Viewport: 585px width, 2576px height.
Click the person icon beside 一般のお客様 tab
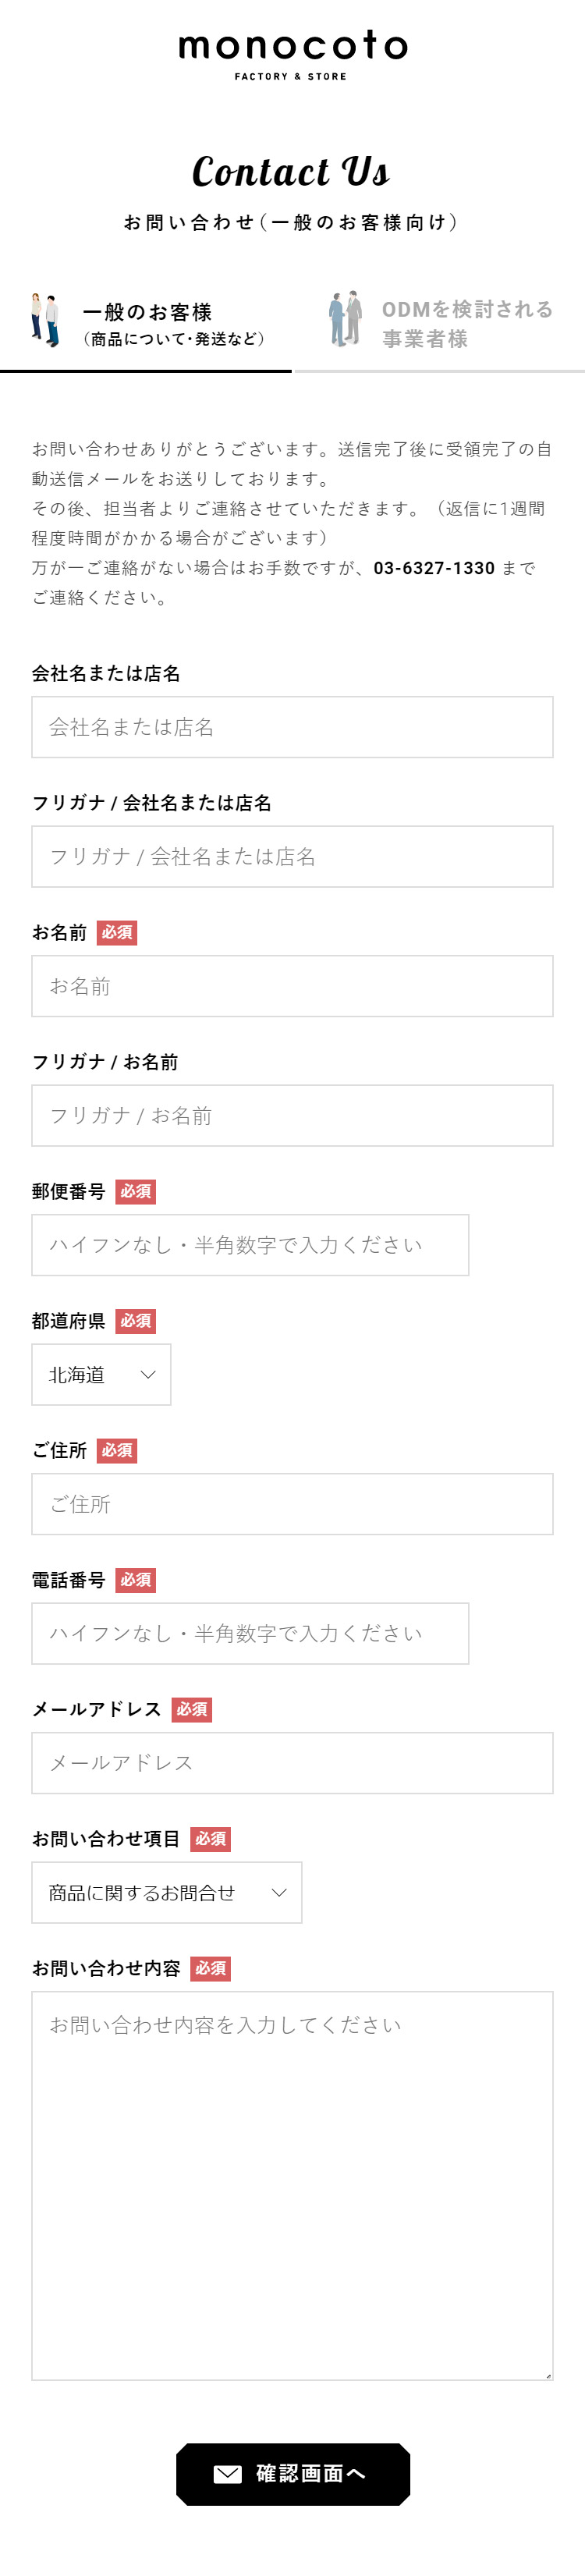(x=44, y=320)
